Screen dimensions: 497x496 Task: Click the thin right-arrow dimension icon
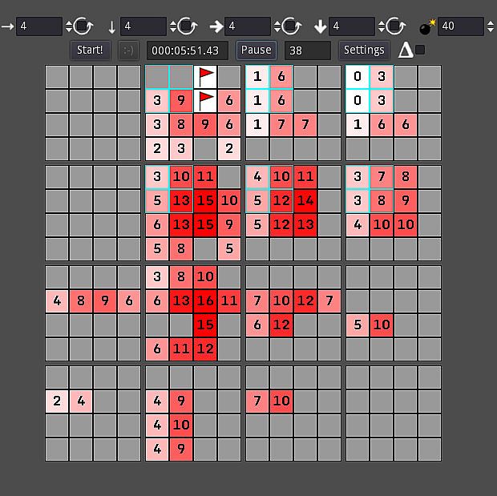7,26
